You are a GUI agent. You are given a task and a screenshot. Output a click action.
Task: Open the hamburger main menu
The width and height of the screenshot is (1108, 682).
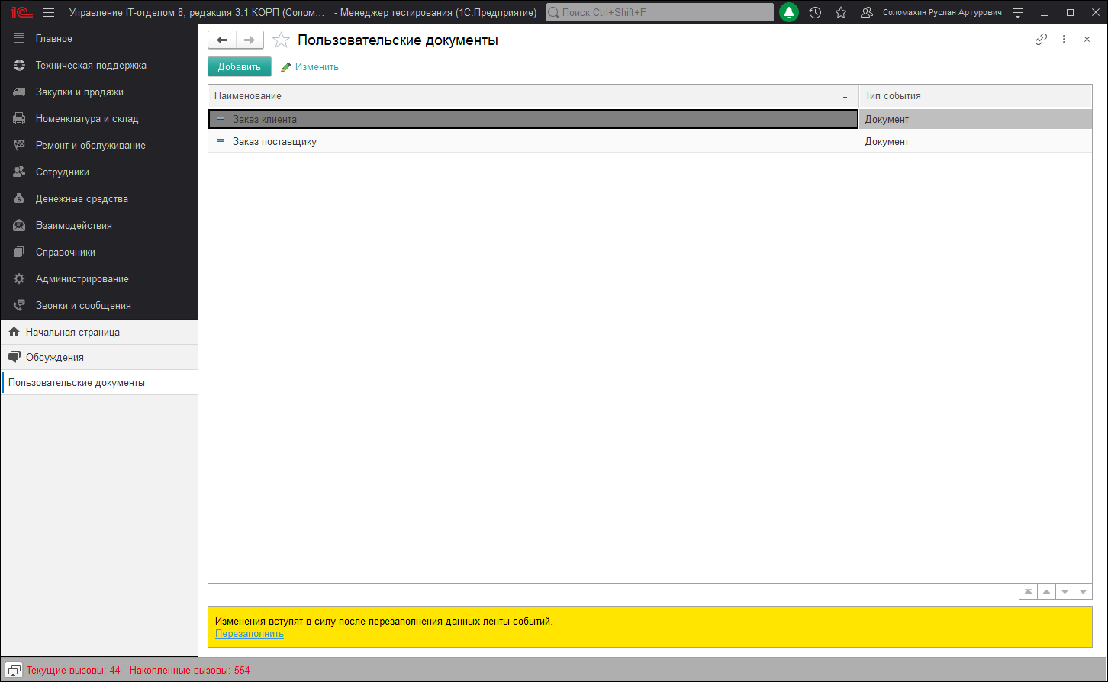click(49, 13)
